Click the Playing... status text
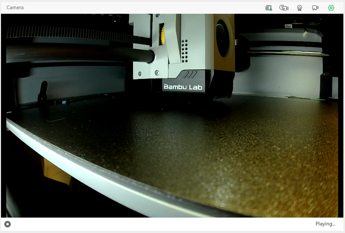The height and width of the screenshot is (233, 345). (x=325, y=224)
